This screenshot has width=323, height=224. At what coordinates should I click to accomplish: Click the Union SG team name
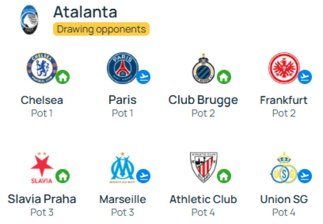coord(284,199)
